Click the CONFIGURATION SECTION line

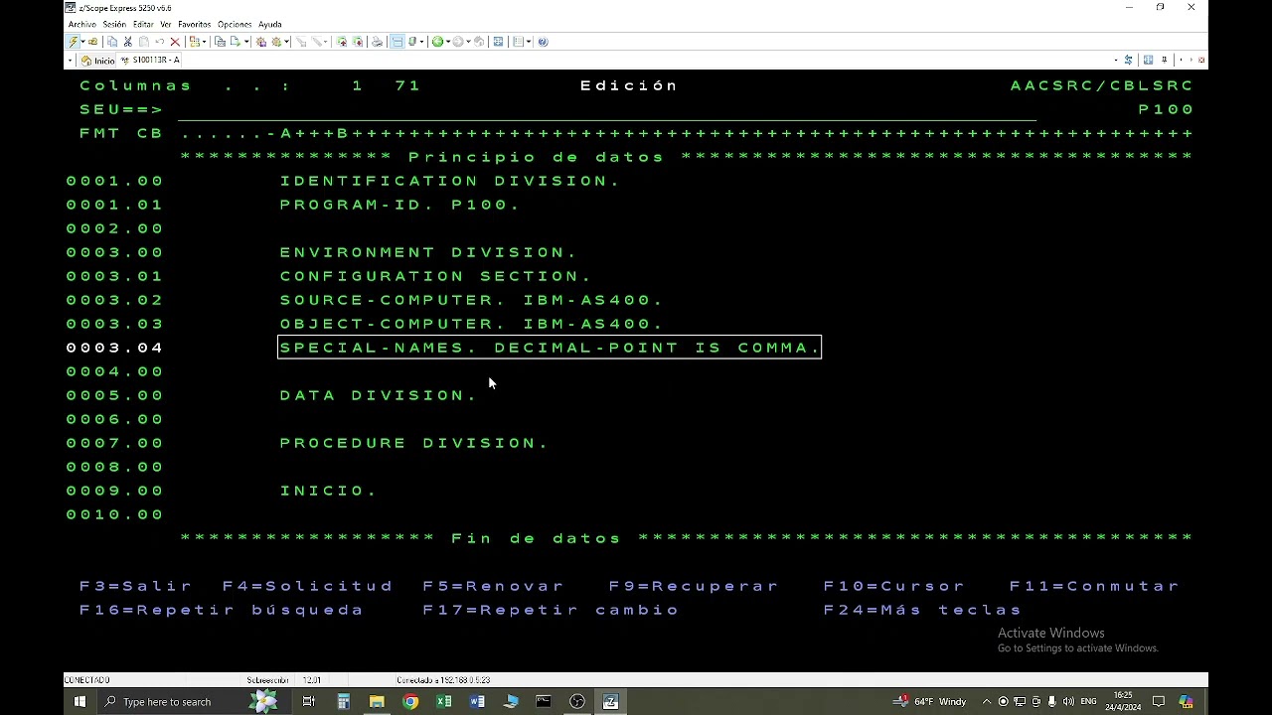(436, 276)
